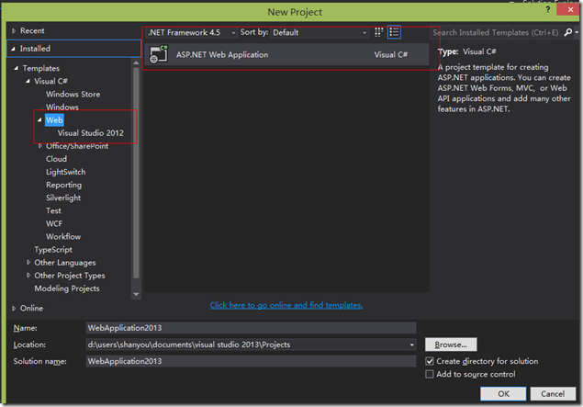Expand the Other Project Types node arrow
Viewport: 583px width, 407px height.
point(28,276)
